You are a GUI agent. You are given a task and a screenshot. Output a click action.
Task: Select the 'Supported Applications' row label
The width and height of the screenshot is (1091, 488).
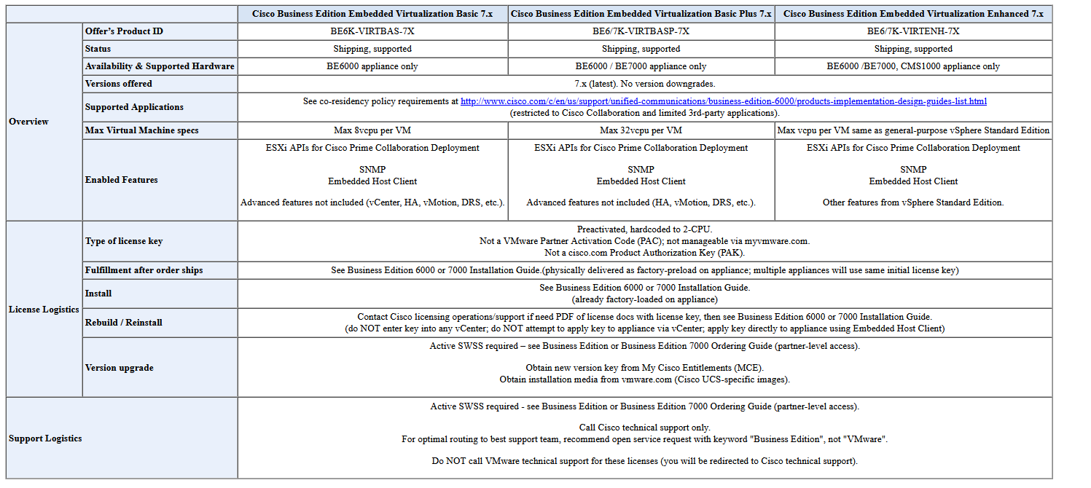click(134, 107)
